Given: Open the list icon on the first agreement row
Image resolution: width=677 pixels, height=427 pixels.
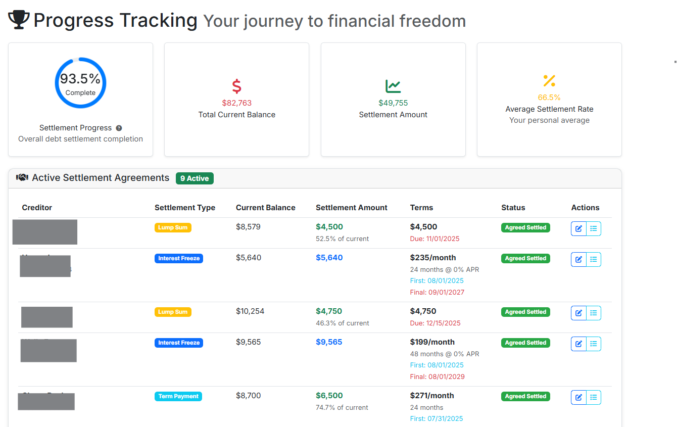Looking at the screenshot, I should click(594, 228).
